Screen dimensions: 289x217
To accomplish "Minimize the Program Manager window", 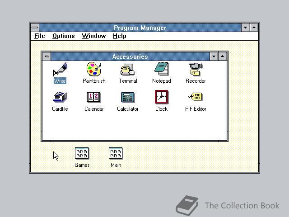I will 245,28.
